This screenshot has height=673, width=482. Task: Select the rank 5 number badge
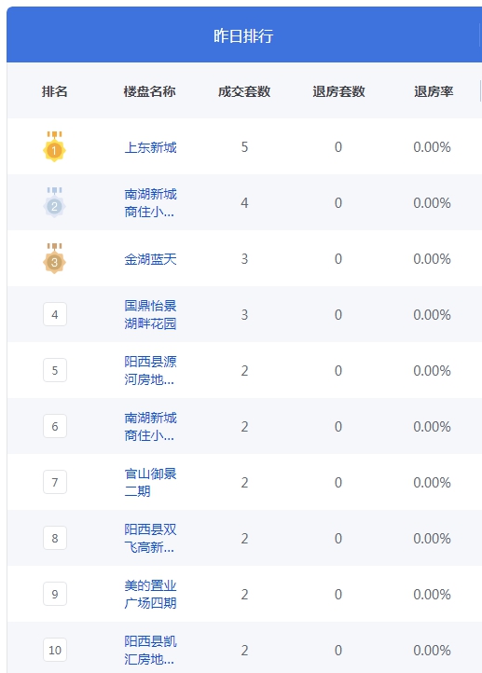point(55,370)
